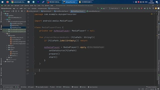
Task: Collapse the app module tree node
Action: (x=3, y=13)
